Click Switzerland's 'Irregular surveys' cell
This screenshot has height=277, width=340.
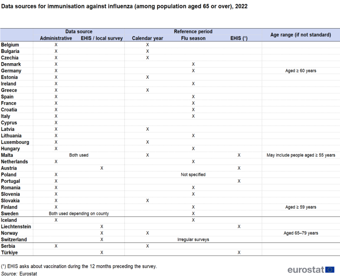193,240
